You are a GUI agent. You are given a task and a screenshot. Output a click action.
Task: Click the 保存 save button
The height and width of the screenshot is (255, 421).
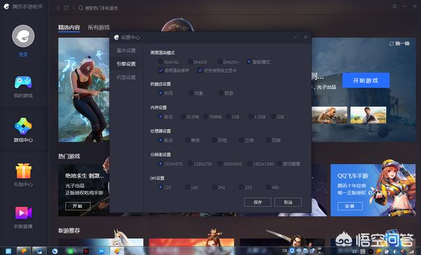(257, 203)
